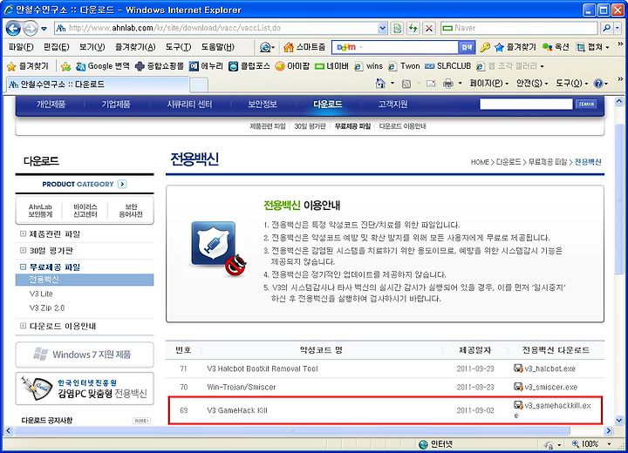This screenshot has height=453, width=628.
Task: Open a new blank browser tab
Action: point(198,85)
